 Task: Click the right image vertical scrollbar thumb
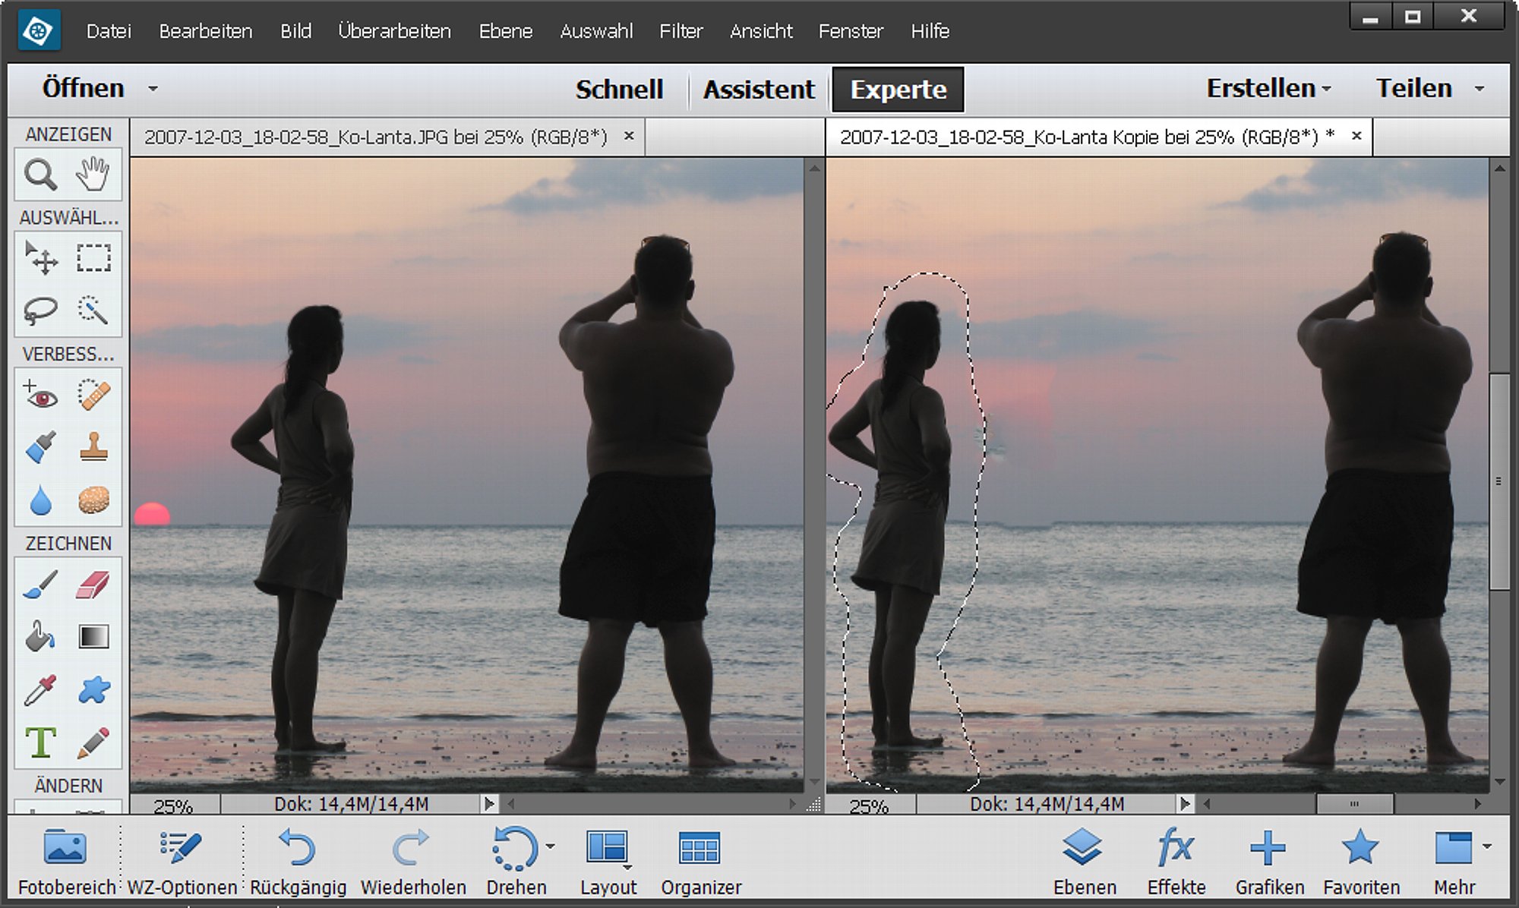tap(1499, 481)
